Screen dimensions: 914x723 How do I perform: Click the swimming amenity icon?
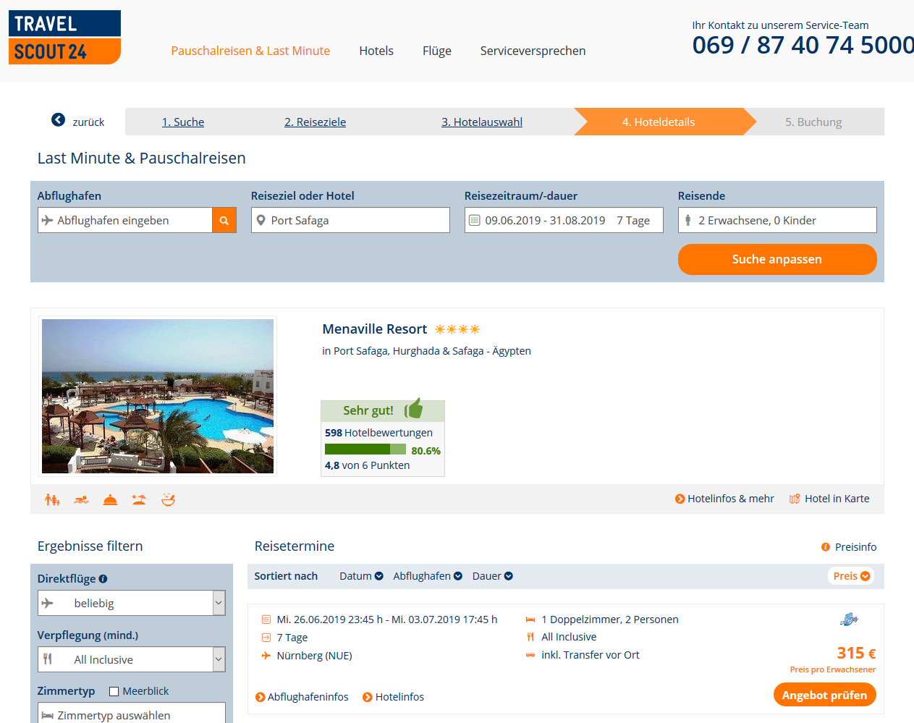(81, 499)
